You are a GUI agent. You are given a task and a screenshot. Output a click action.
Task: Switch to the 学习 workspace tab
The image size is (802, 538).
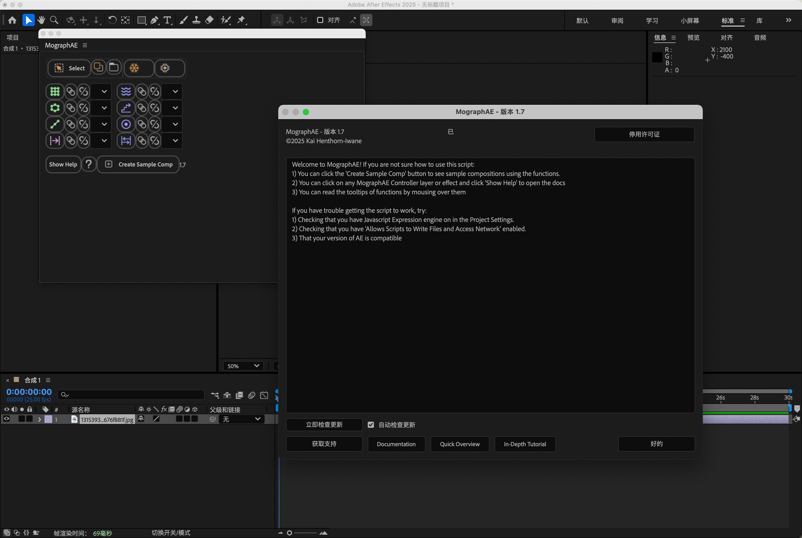652,20
